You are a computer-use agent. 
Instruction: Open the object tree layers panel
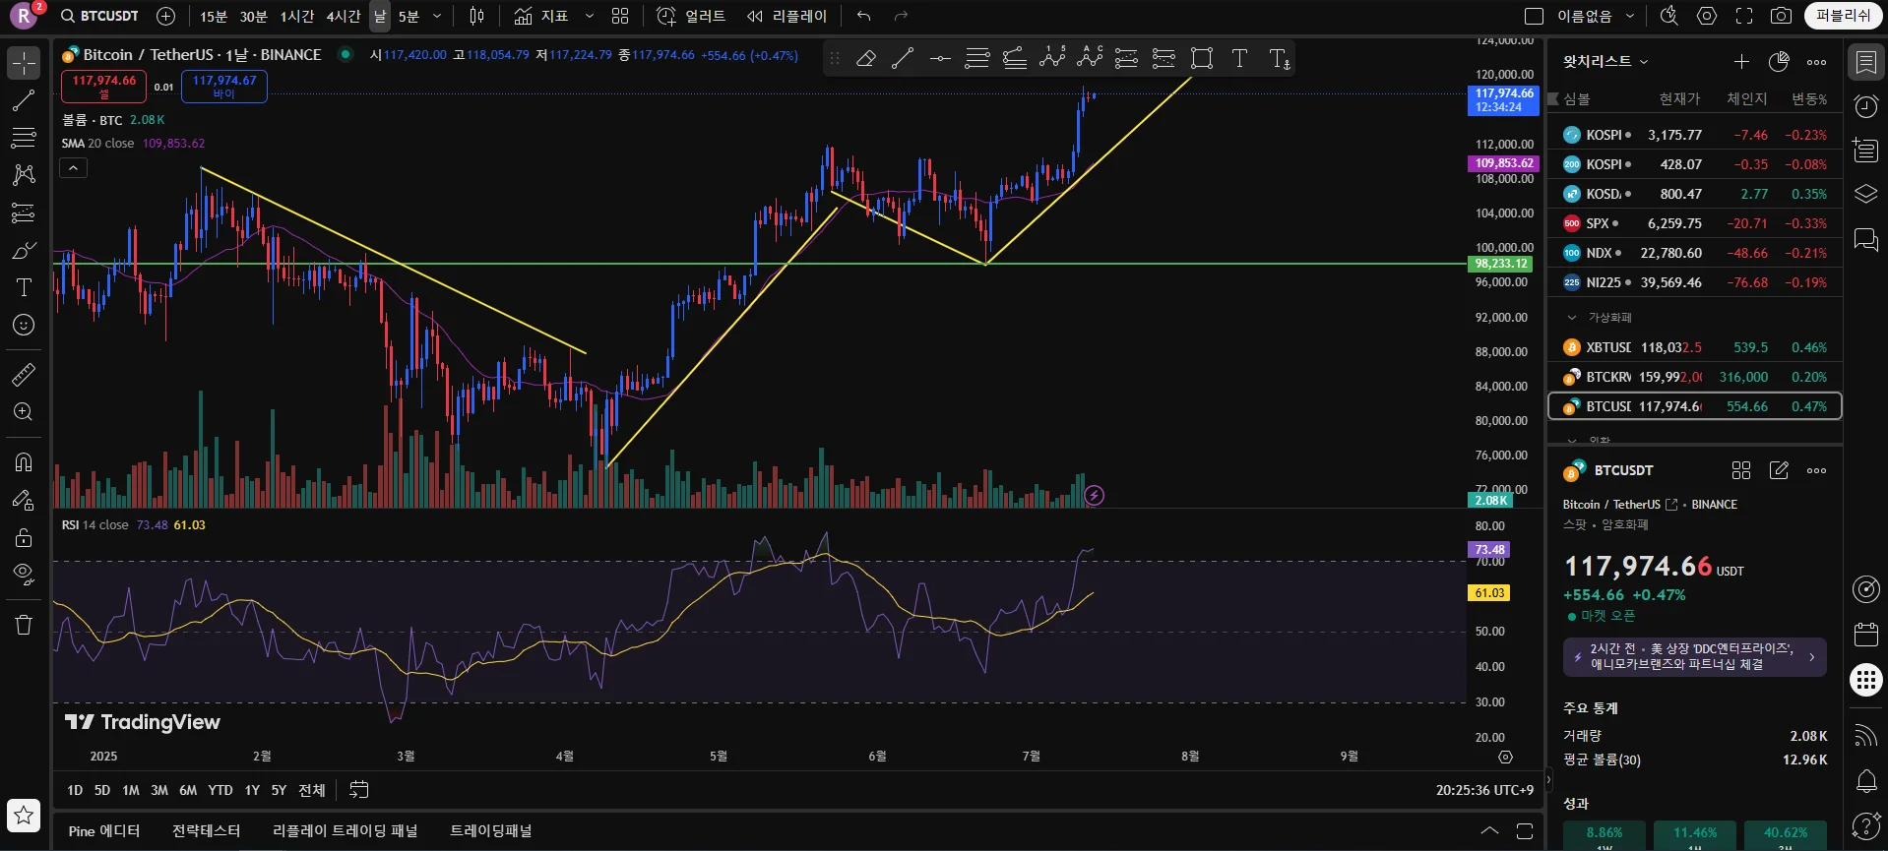pyautogui.click(x=1866, y=194)
